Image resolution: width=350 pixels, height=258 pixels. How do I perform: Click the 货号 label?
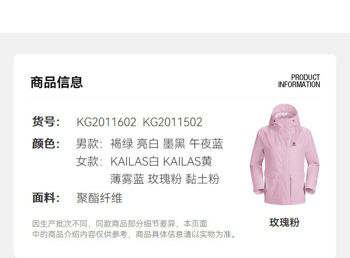[46, 122]
